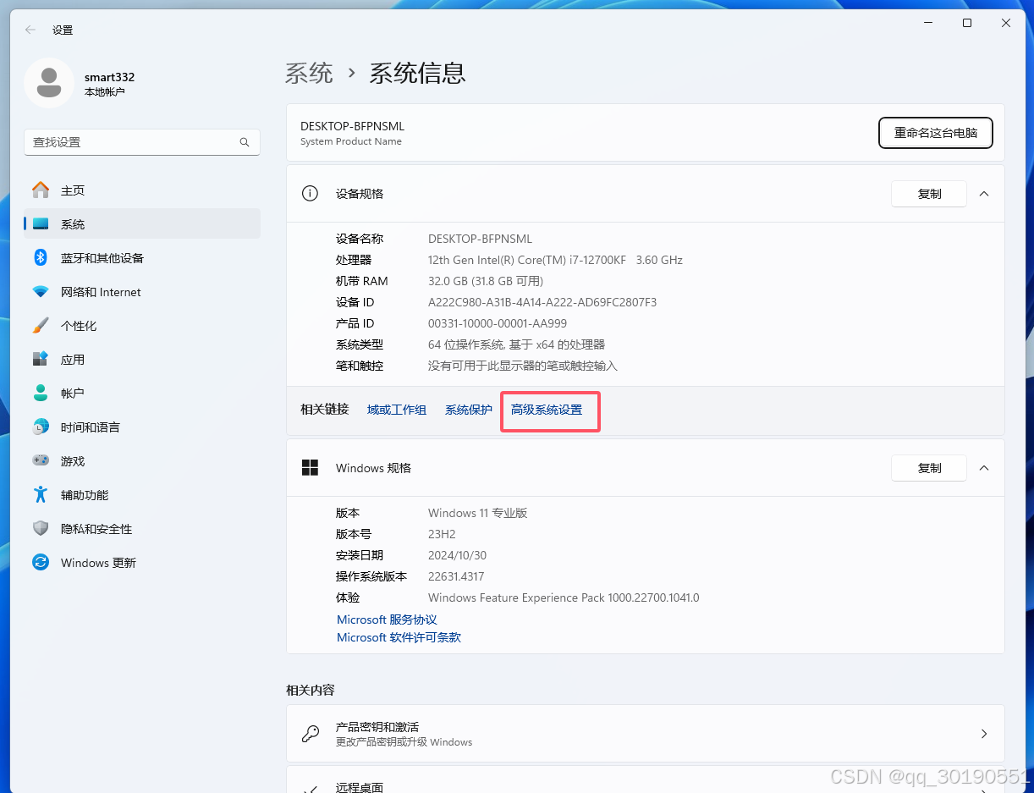Viewport: 1034px width, 793px height.
Task: Click the network Wi-Fi icon in sidebar
Action: [41, 292]
